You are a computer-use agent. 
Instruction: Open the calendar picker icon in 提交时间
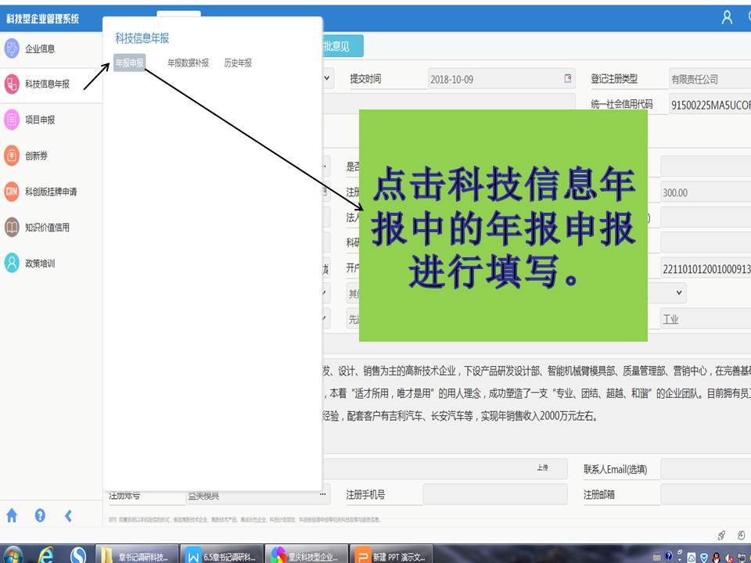(x=568, y=78)
